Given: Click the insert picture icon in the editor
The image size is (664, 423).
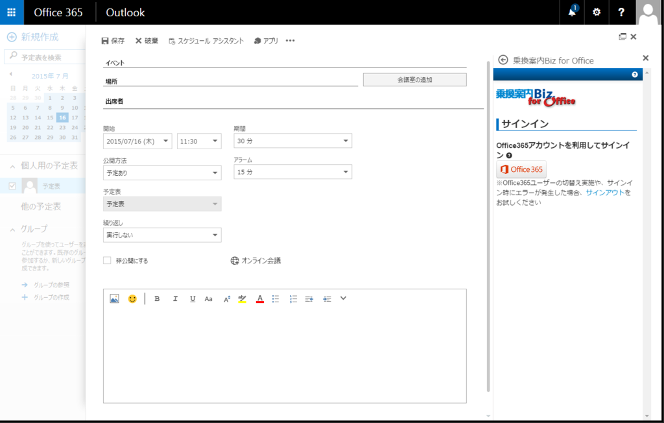Looking at the screenshot, I should click(113, 298).
